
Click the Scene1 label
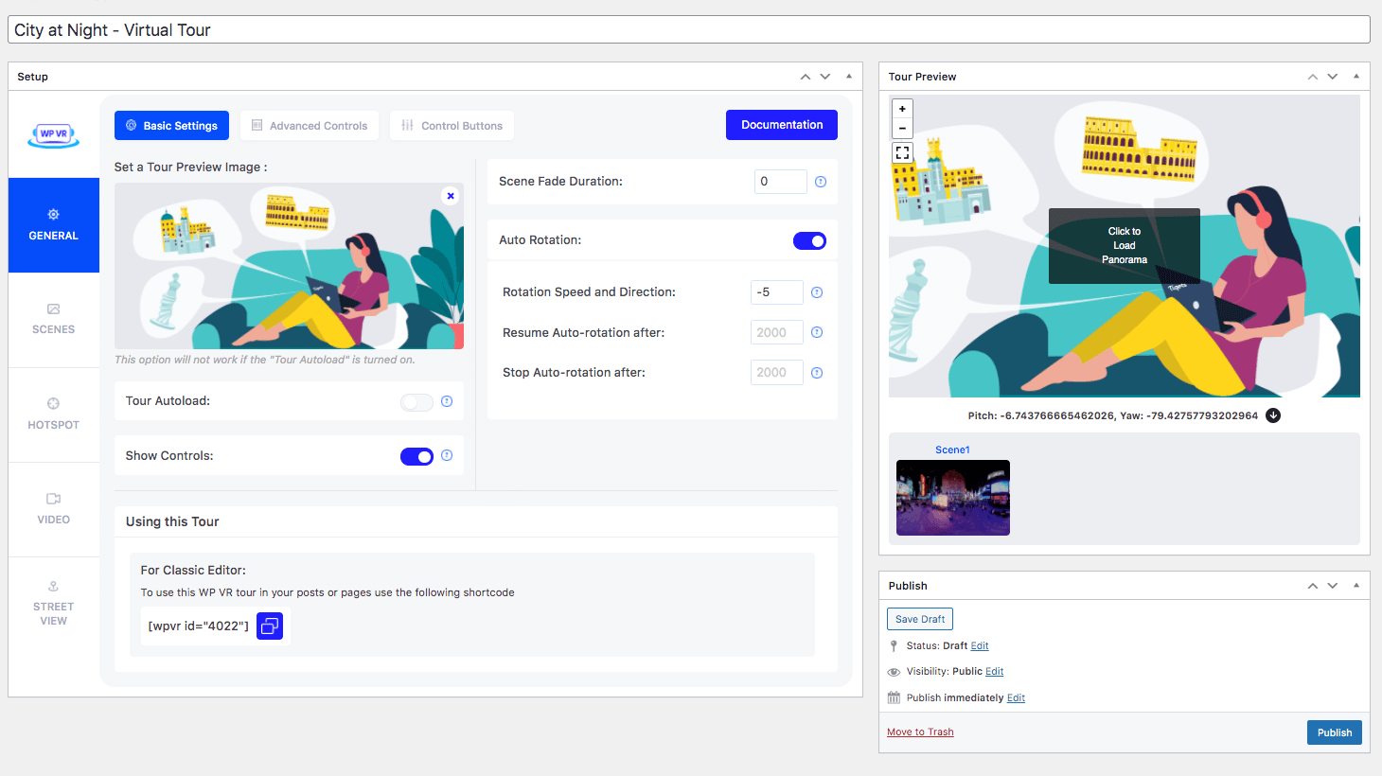952,450
